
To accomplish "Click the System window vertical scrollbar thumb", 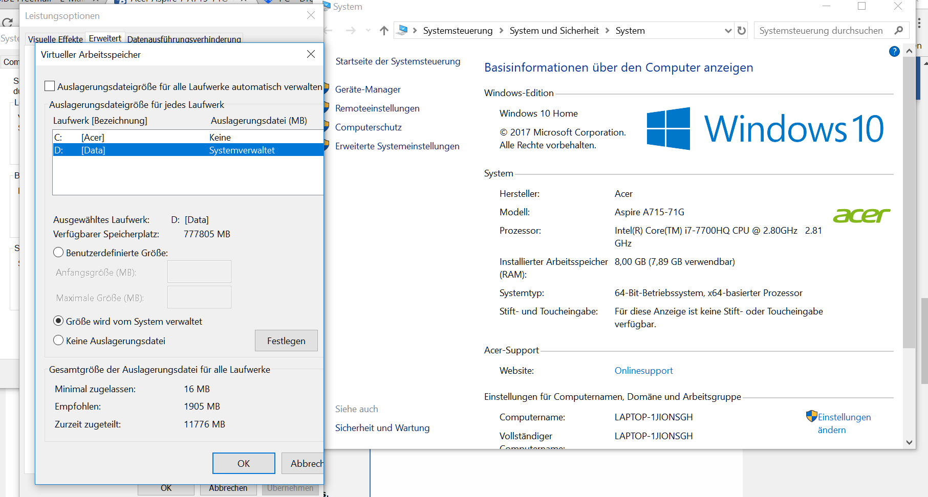I will [909, 202].
